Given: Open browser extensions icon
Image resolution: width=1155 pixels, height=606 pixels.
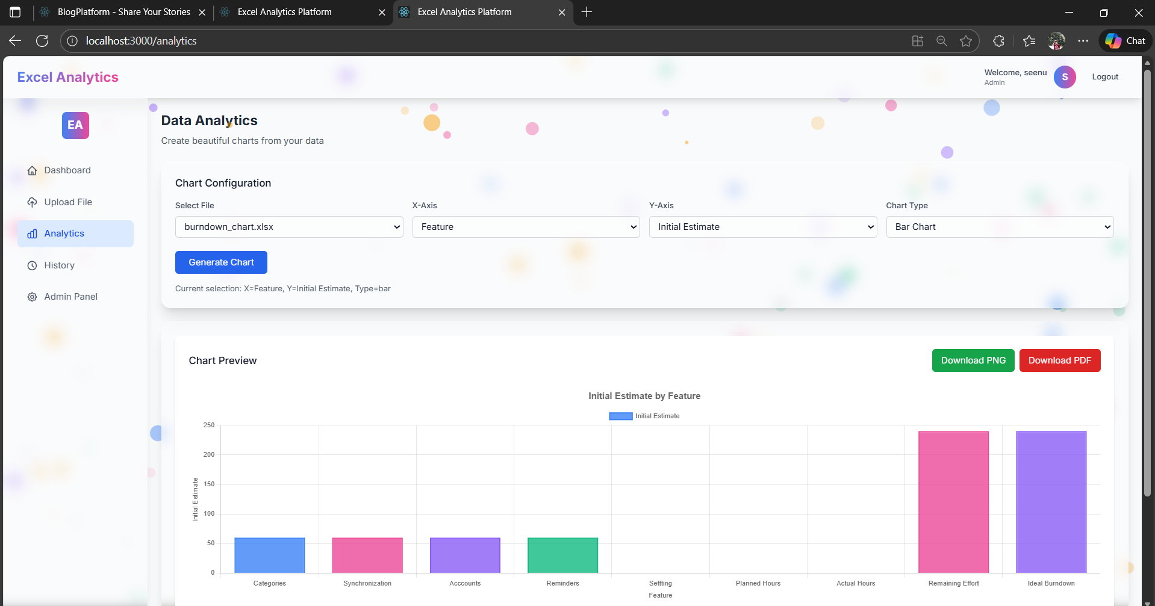Looking at the screenshot, I should click(998, 41).
